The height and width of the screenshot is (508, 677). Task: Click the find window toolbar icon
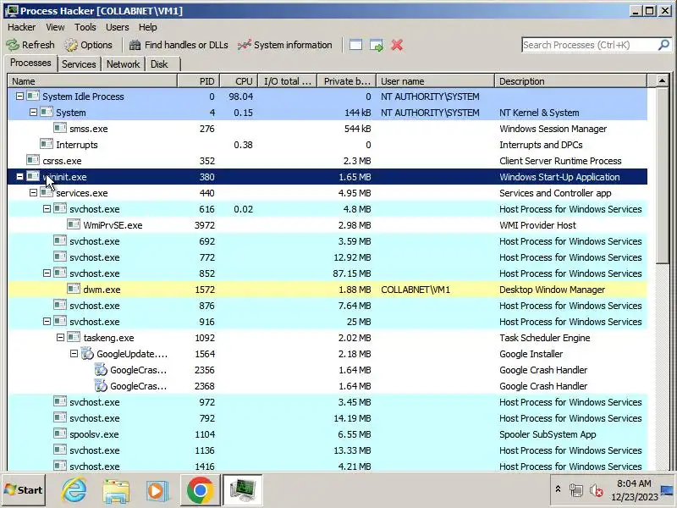[x=355, y=45]
